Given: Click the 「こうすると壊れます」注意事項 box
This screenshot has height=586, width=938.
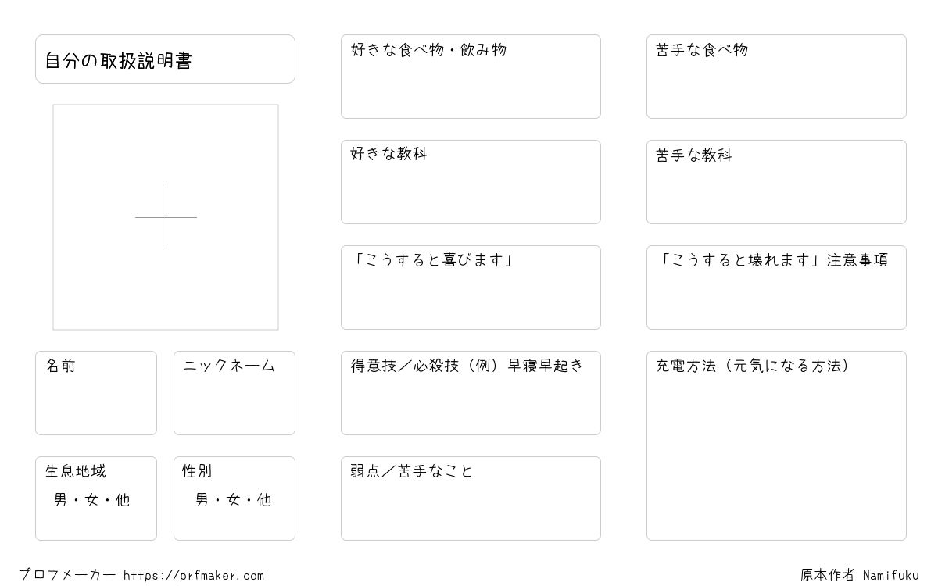Looking at the screenshot, I should [x=776, y=288].
